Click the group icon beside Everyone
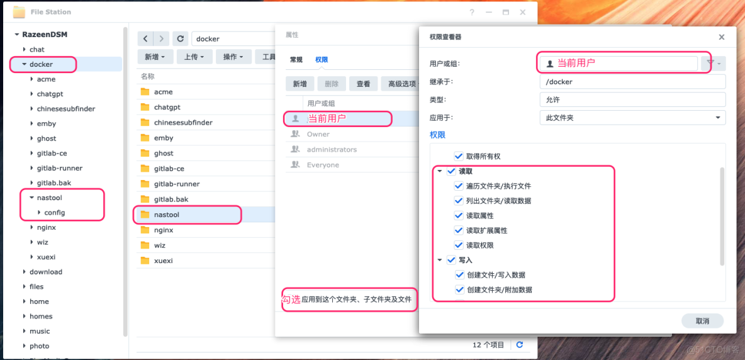Viewport: 745px width, 360px height. [x=296, y=164]
